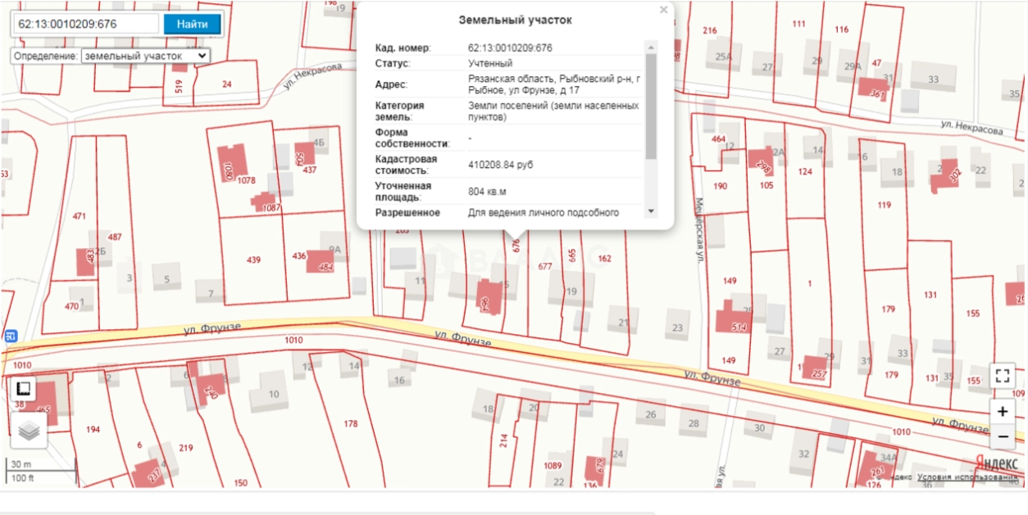Image resolution: width=1028 pixels, height=515 pixels.
Task: Open the Определение type dropdown
Action: click(145, 56)
